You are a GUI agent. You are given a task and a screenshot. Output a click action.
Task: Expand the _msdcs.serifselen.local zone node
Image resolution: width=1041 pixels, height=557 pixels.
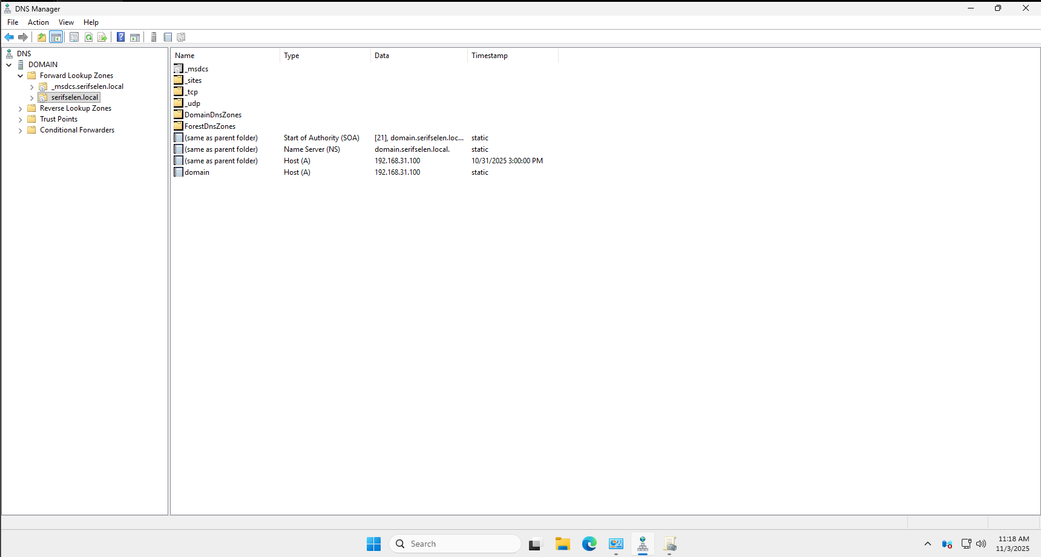coord(31,86)
